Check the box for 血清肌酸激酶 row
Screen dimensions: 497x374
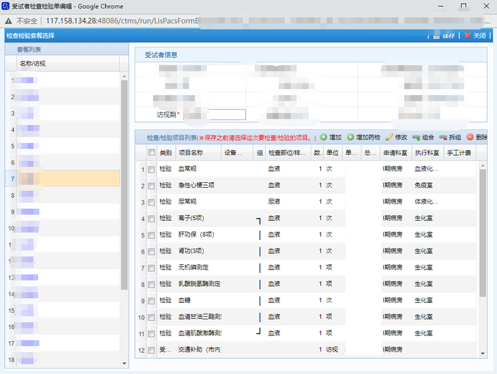coord(151,334)
